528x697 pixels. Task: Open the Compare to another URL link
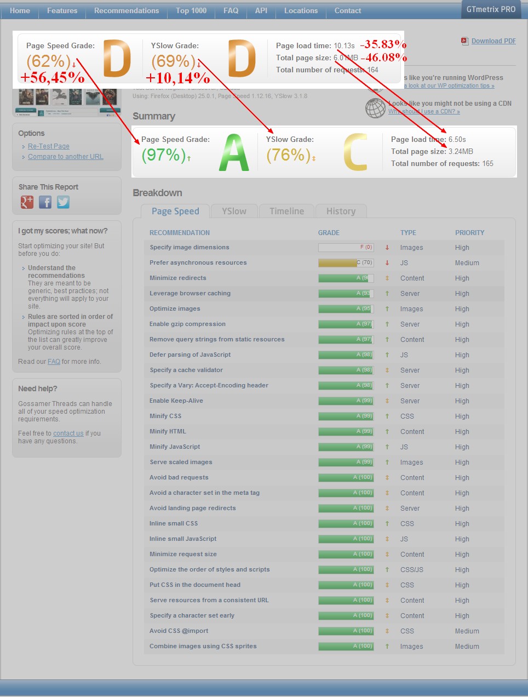(66, 157)
